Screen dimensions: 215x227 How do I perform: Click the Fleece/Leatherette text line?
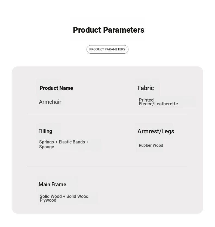(x=158, y=104)
